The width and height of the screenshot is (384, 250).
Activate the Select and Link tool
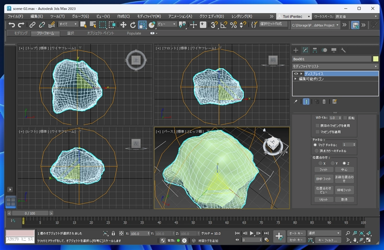(x=32, y=25)
